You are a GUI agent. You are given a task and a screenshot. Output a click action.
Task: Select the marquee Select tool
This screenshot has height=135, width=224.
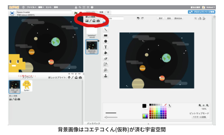tap(105, 64)
